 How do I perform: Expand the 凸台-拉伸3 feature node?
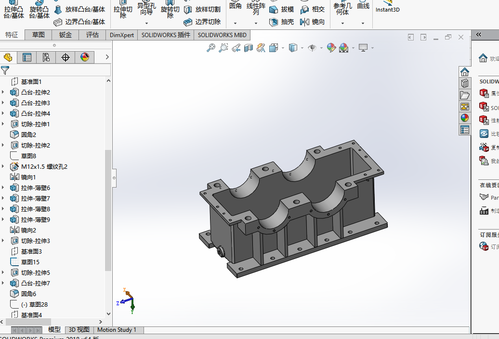coord(3,103)
